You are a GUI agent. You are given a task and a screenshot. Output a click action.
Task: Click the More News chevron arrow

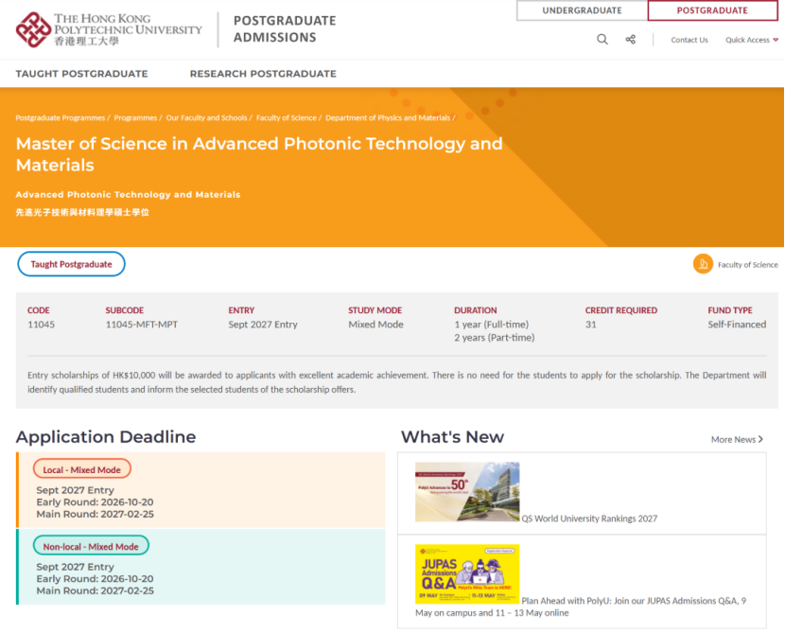click(x=761, y=439)
